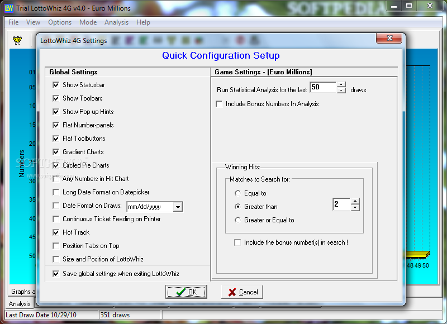Maximize the LottoWhiz main window
Viewport: 447px width, 324px height.
[x=409, y=6]
